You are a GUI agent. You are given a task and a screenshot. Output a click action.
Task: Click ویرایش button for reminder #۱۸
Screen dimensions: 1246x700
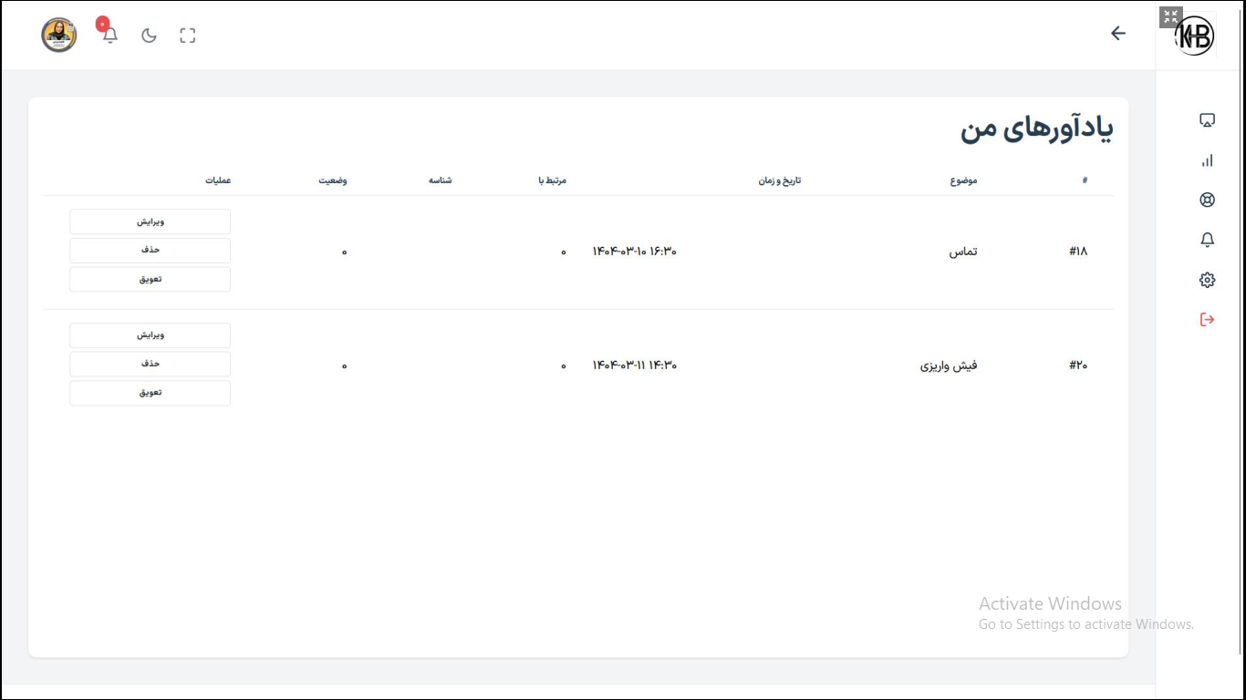(x=151, y=221)
